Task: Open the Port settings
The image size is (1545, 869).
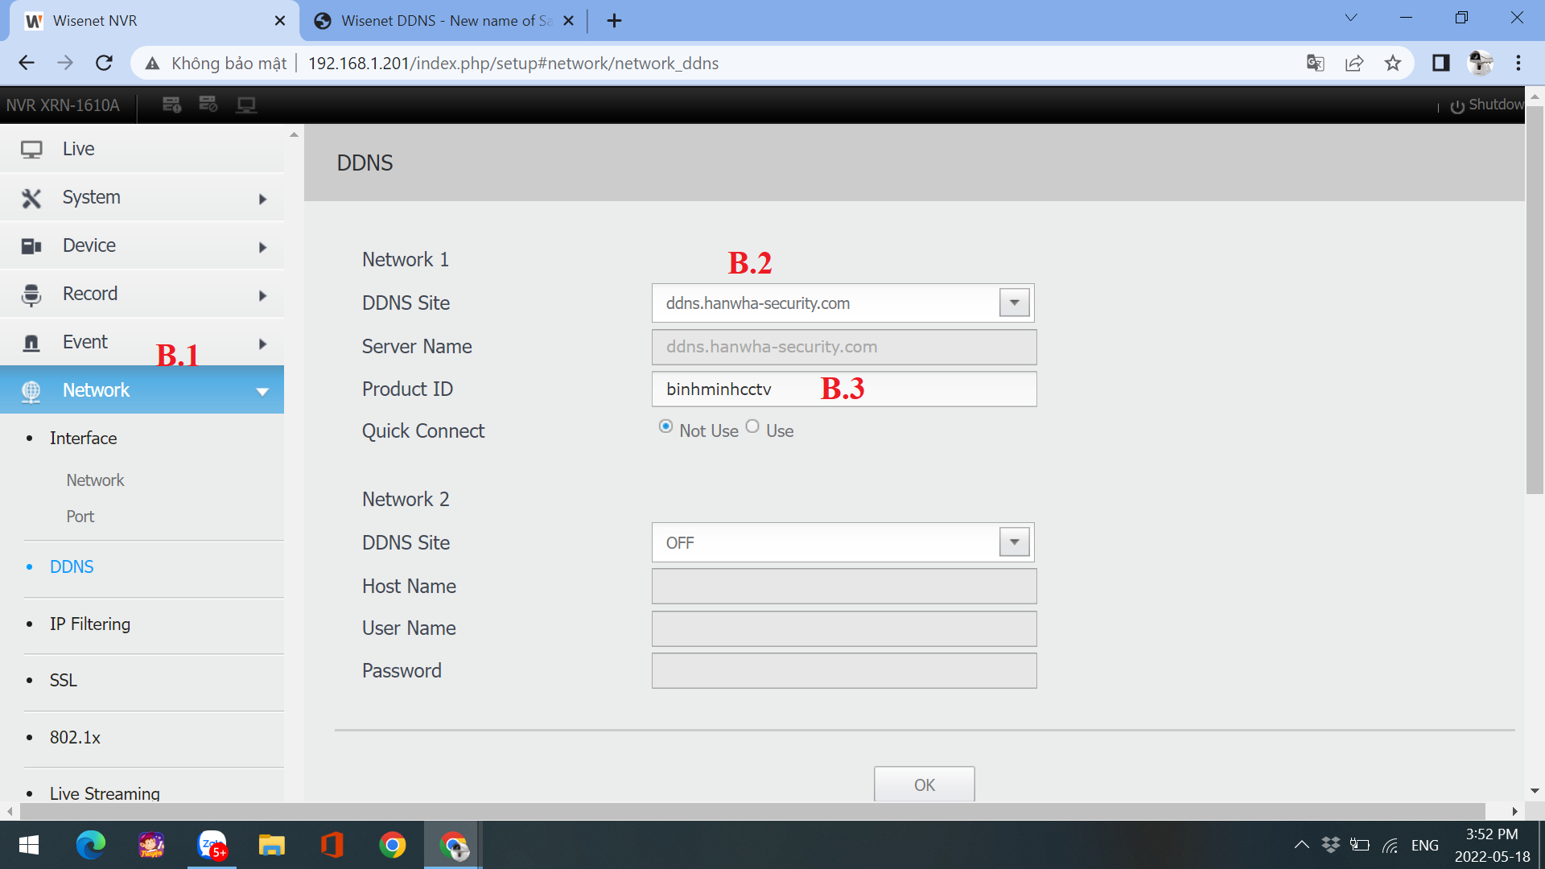Action: (80, 517)
